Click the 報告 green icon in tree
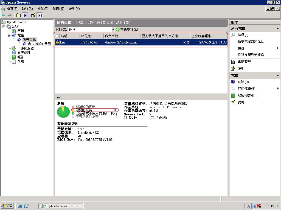Image resolution: width=281 pixels, height=210 pixels. (x=14, y=57)
